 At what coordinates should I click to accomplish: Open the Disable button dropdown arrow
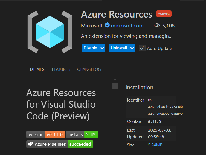102,48
